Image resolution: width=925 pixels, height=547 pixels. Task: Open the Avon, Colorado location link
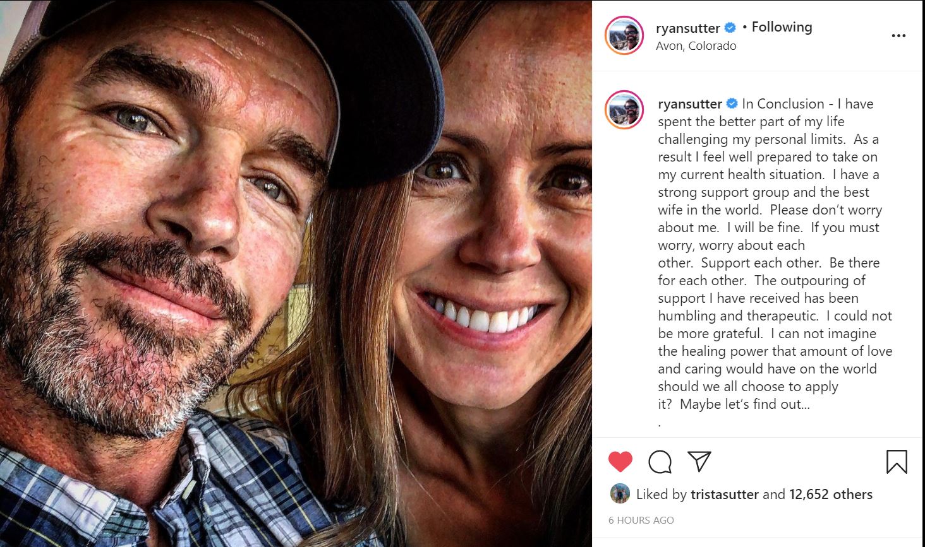(696, 46)
